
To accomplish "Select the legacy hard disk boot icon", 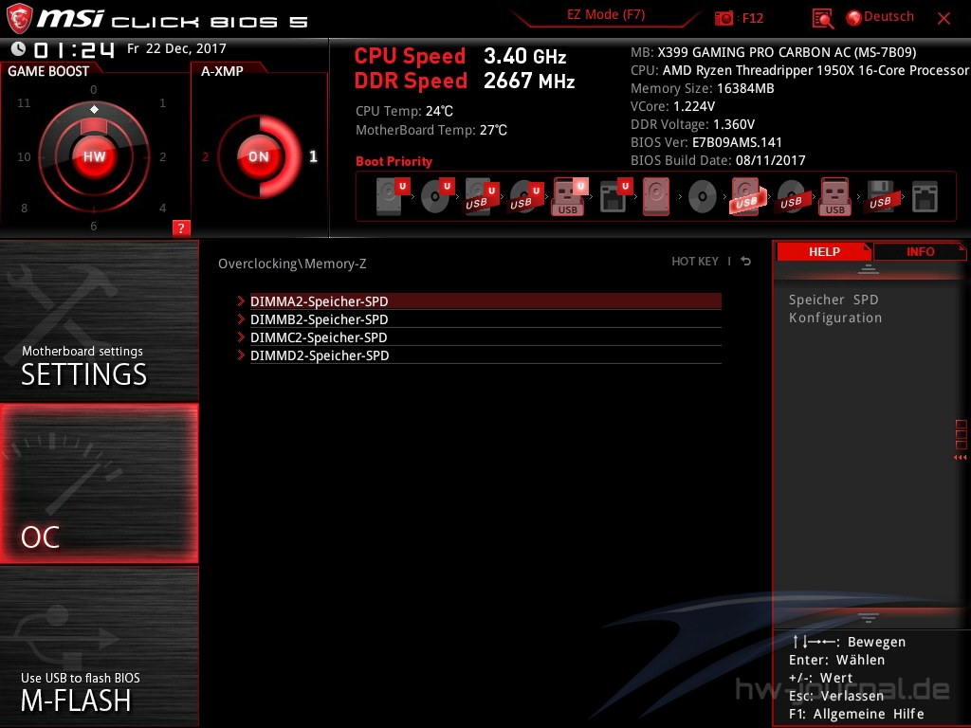I will (x=656, y=195).
